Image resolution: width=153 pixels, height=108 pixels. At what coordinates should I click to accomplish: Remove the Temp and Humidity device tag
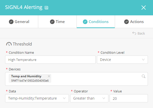click(x=49, y=76)
